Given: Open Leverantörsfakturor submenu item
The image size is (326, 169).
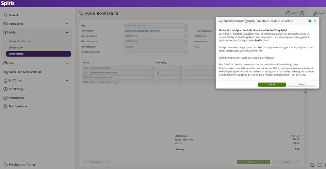Looking at the screenshot, I should [x=20, y=41].
